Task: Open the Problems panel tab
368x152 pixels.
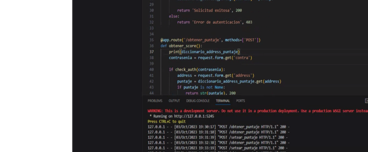Action: click(x=155, y=101)
